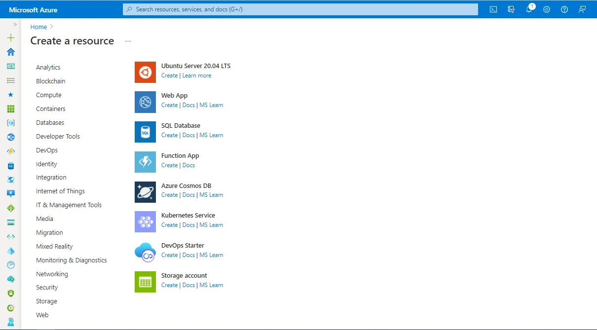
Task: Open MS Learn link for Storage account
Action: tap(211, 285)
